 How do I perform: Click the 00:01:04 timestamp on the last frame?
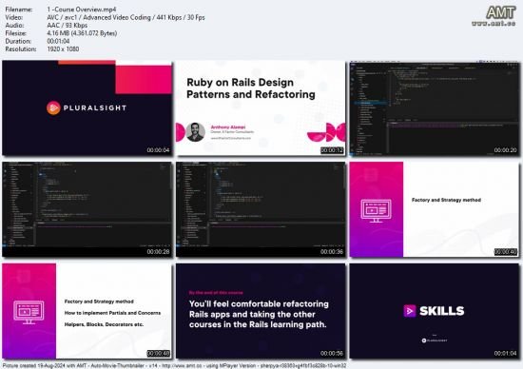(x=505, y=353)
